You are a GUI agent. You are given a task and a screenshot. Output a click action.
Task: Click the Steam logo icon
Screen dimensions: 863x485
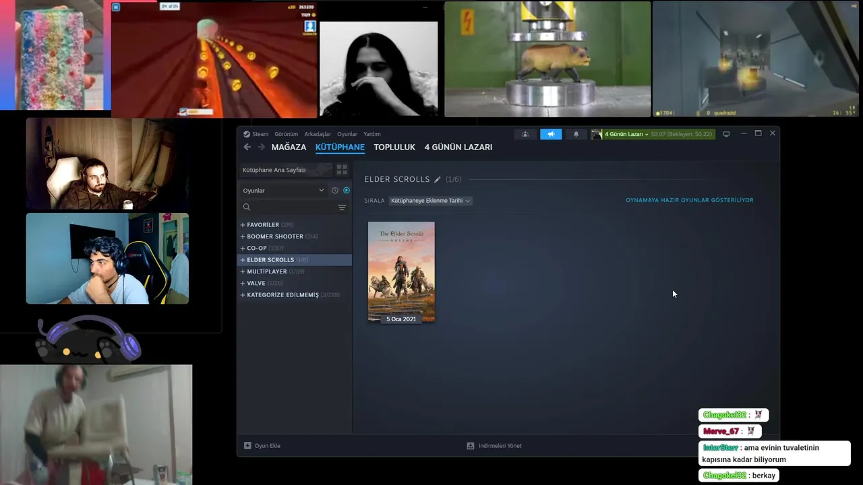click(247, 134)
